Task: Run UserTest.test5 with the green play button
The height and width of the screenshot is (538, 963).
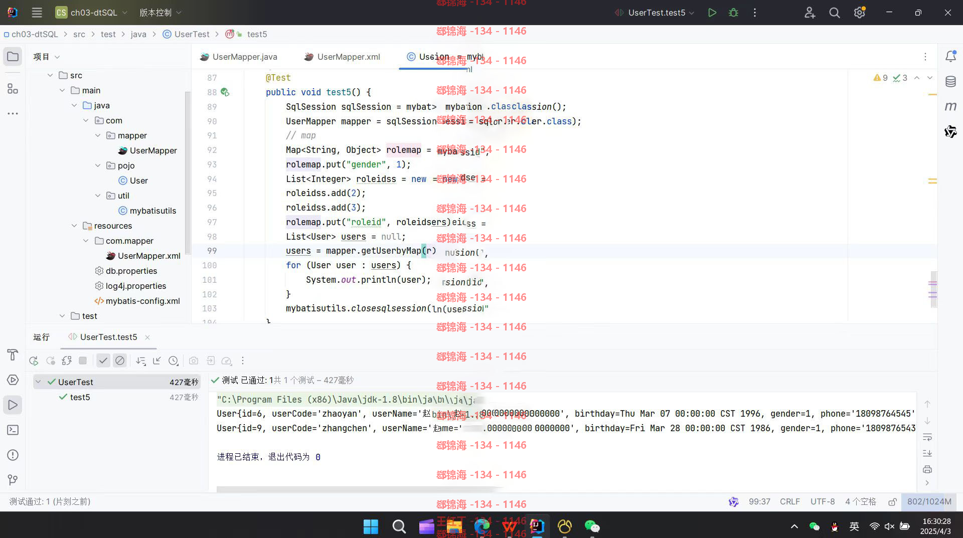Action: click(x=712, y=13)
